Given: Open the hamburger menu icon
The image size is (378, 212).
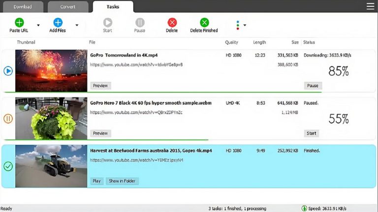Looking at the screenshot, I should tap(370, 6).
